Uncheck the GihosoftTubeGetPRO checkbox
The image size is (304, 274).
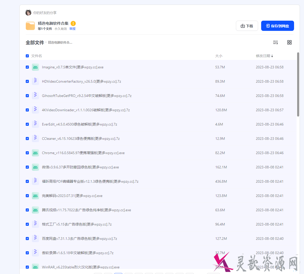[27, 96]
